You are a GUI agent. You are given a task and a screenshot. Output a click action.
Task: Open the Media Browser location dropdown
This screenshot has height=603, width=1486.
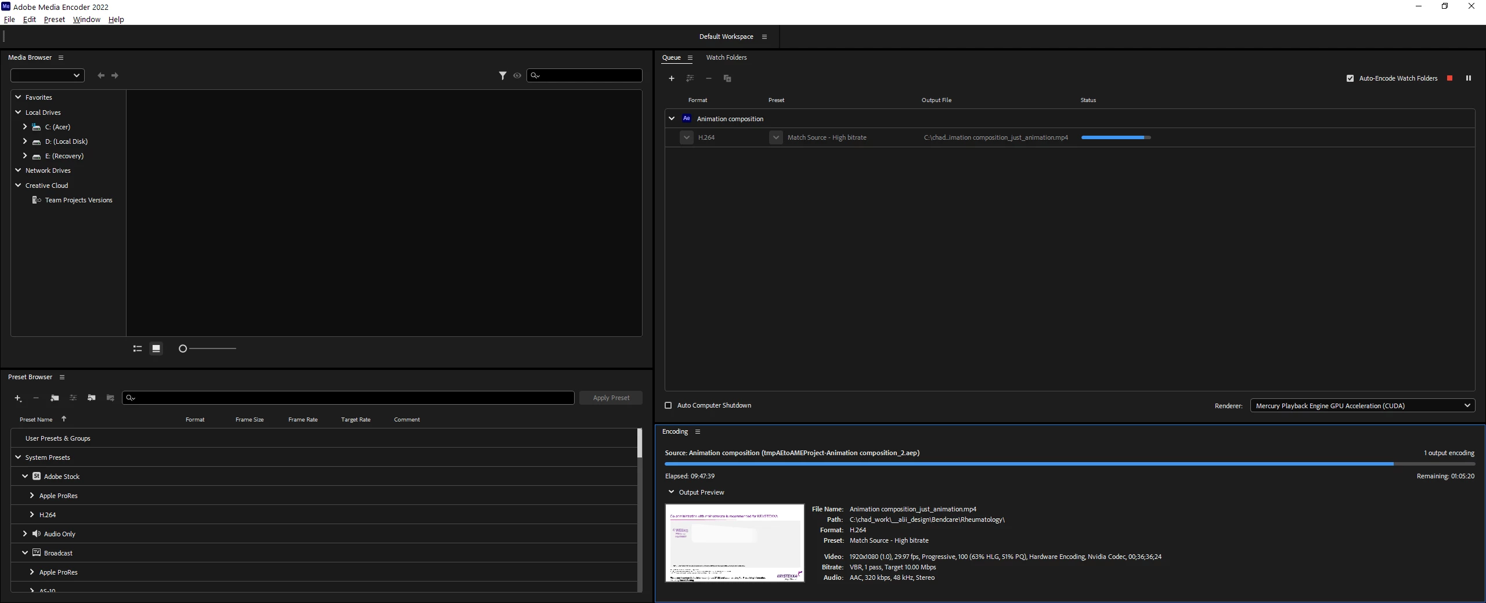[x=48, y=75]
